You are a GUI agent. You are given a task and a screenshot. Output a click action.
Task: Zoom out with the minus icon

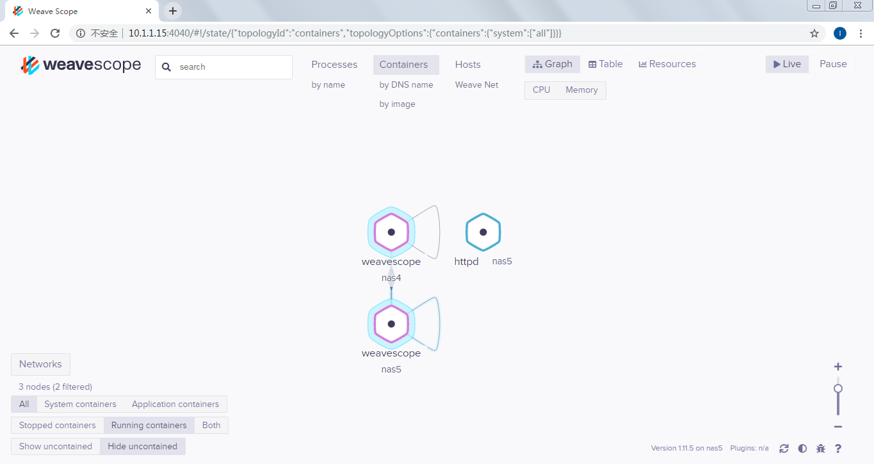[838, 427]
